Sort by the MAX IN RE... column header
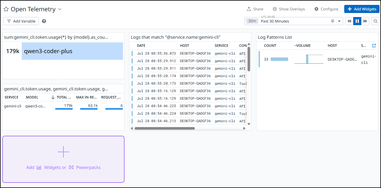This screenshot has width=381, height=188. pyautogui.click(x=87, y=97)
